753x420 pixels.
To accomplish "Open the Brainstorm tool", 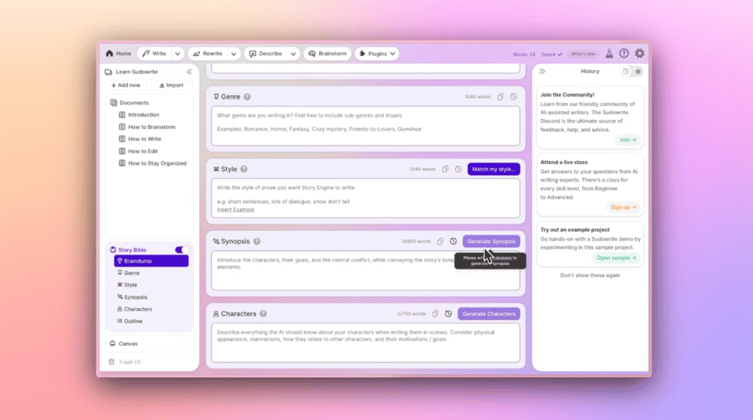I will pos(327,54).
